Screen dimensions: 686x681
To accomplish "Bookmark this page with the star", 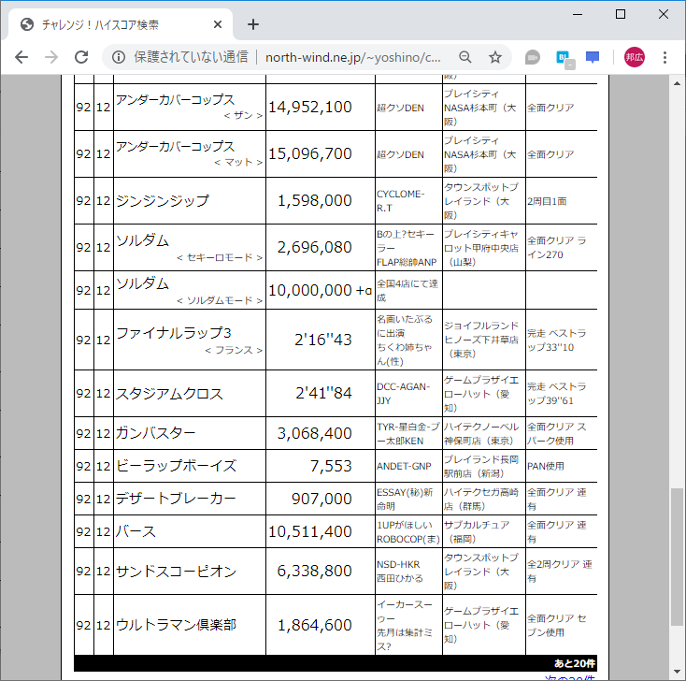I will (x=494, y=57).
